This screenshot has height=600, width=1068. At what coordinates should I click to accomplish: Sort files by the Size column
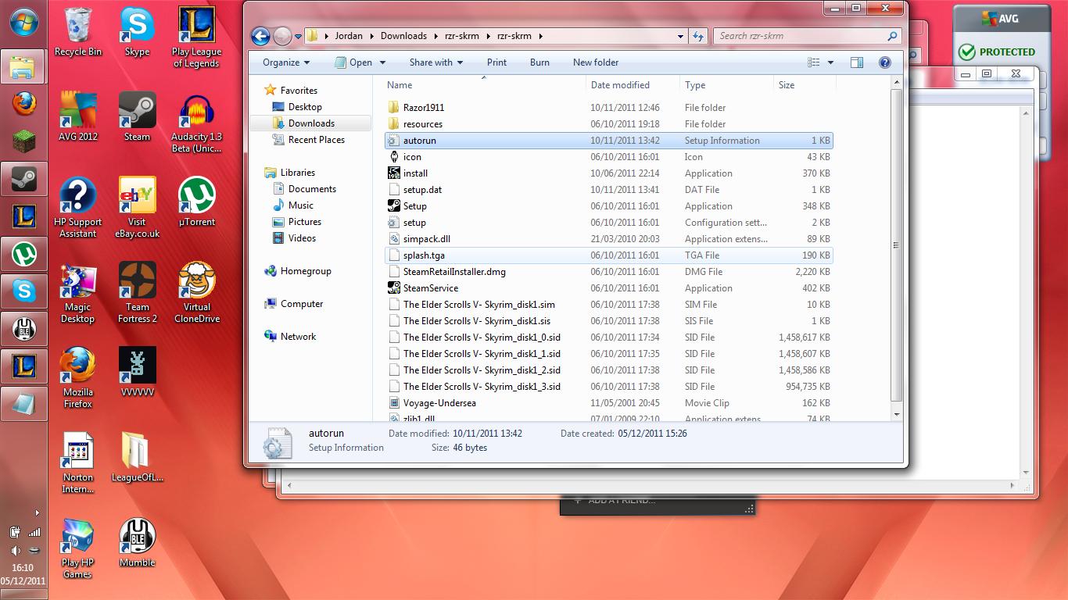804,85
